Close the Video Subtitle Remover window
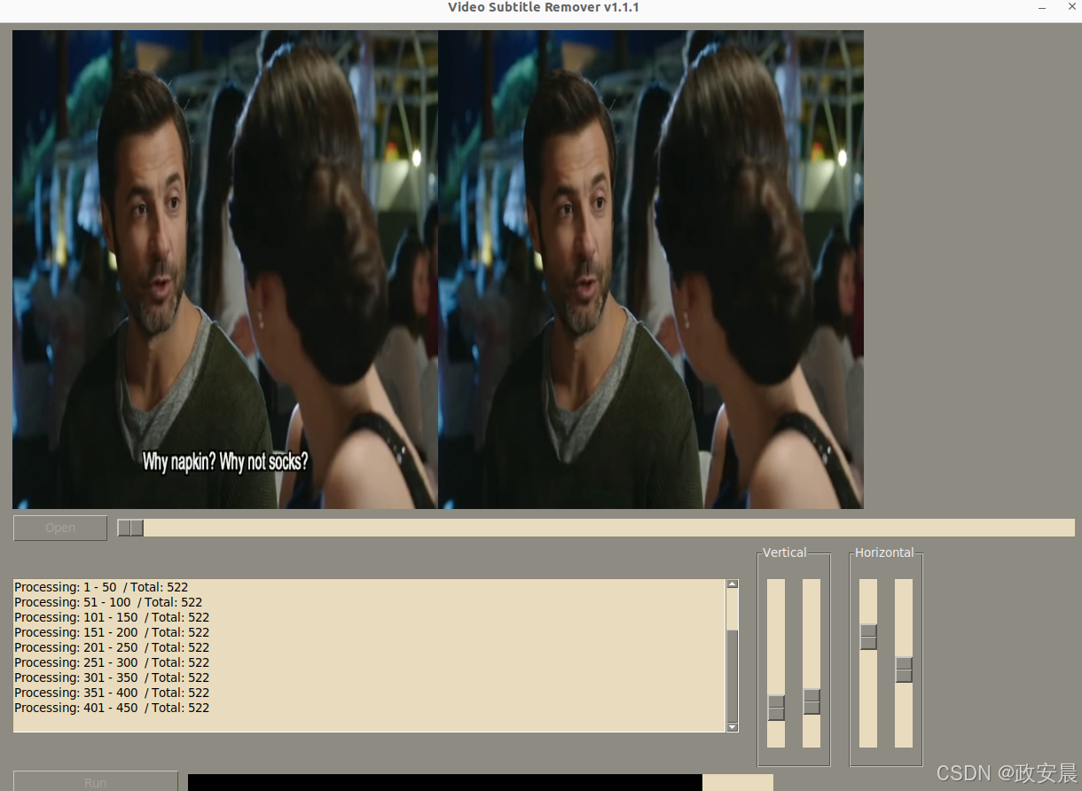The image size is (1082, 791). coord(1070,7)
